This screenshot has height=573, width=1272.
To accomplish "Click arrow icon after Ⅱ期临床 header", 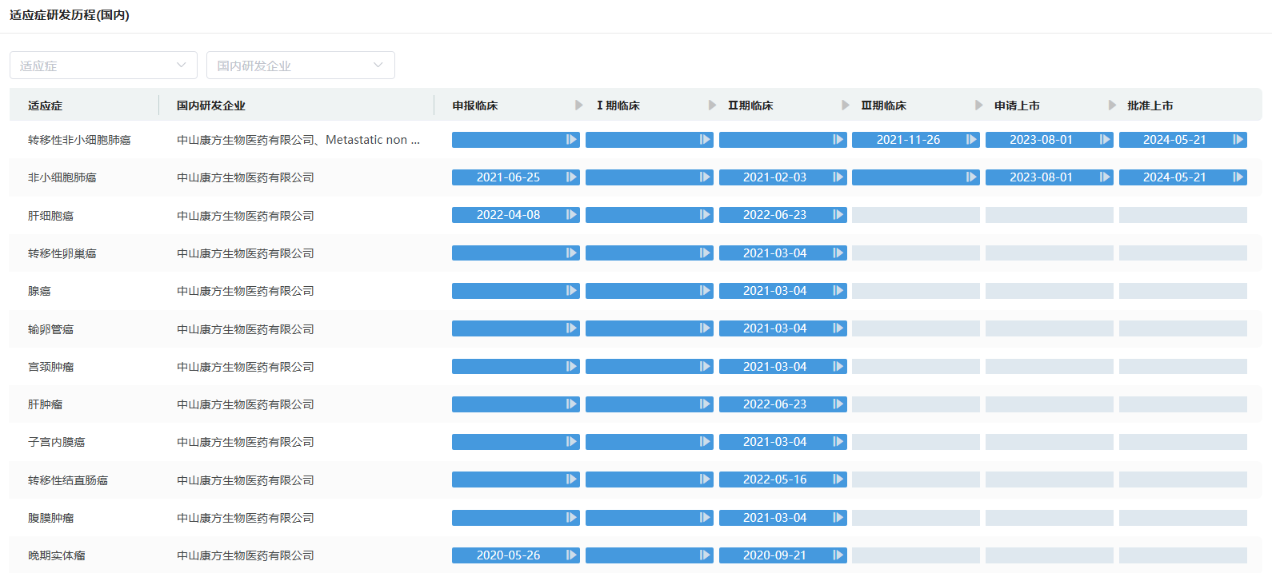I will 846,105.
